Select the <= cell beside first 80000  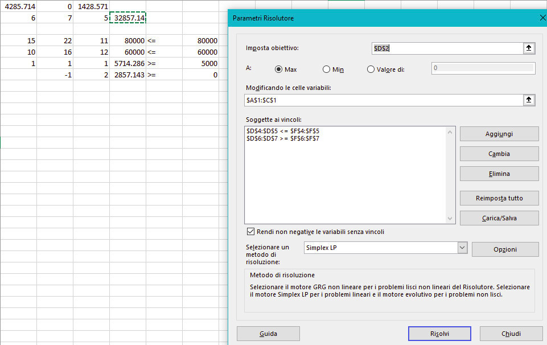coord(164,41)
